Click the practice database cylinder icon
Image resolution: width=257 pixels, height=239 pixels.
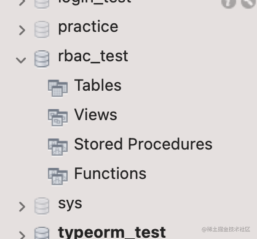[42, 29]
